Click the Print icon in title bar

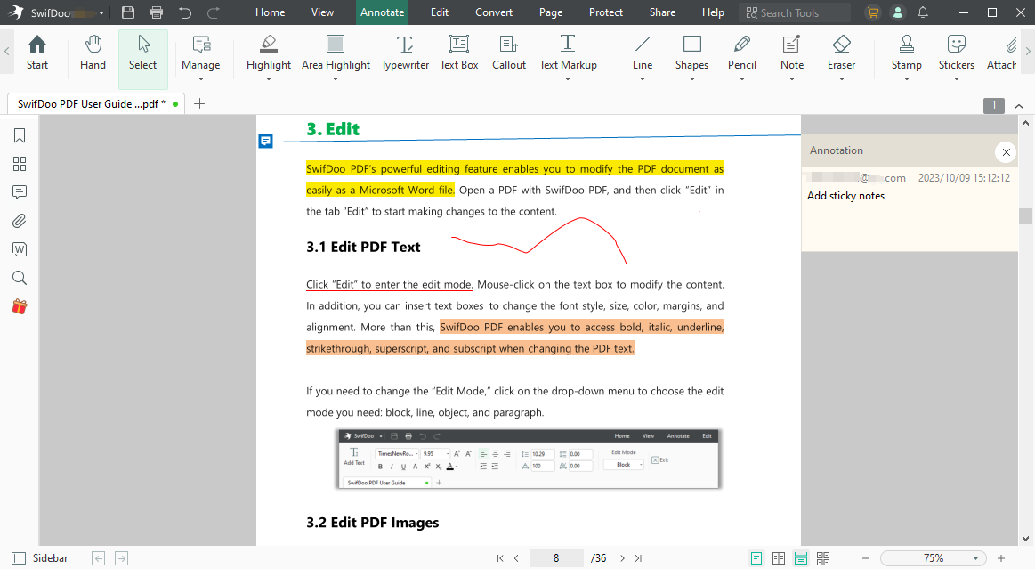[157, 12]
